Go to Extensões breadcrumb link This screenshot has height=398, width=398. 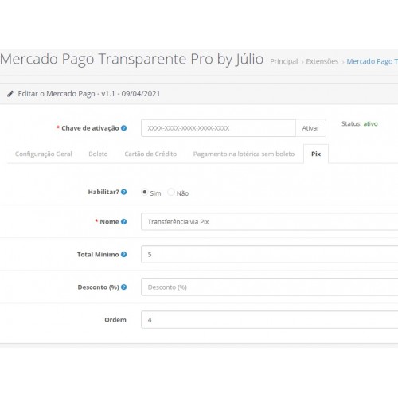(x=322, y=61)
